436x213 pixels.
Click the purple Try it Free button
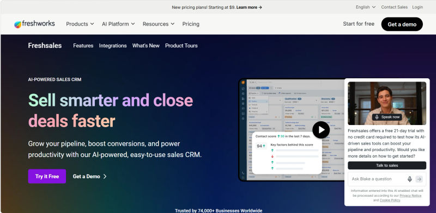[47, 177]
